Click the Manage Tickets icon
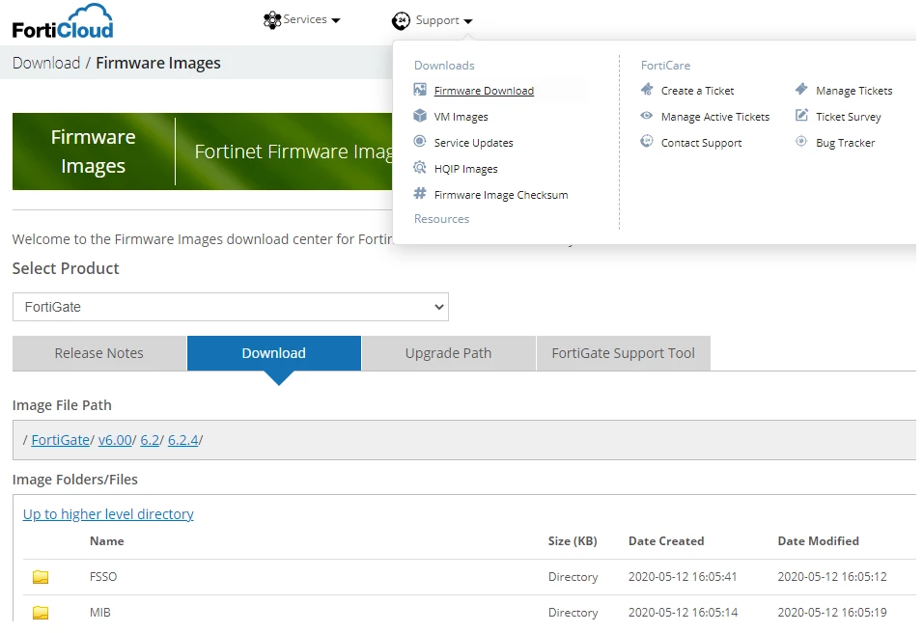The image size is (923, 633). click(x=801, y=90)
